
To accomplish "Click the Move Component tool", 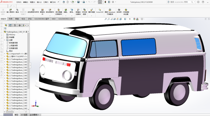I will (50, 11).
